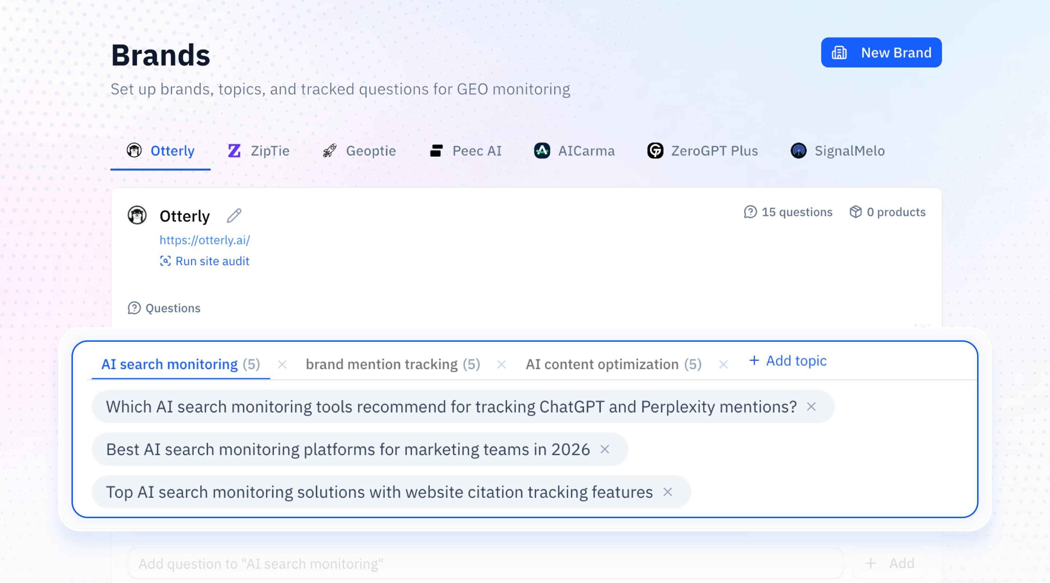Click the ZipTie Z logo icon

point(234,151)
